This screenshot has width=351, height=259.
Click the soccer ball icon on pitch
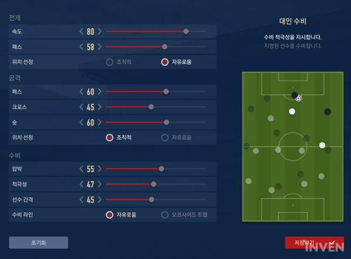[298, 98]
